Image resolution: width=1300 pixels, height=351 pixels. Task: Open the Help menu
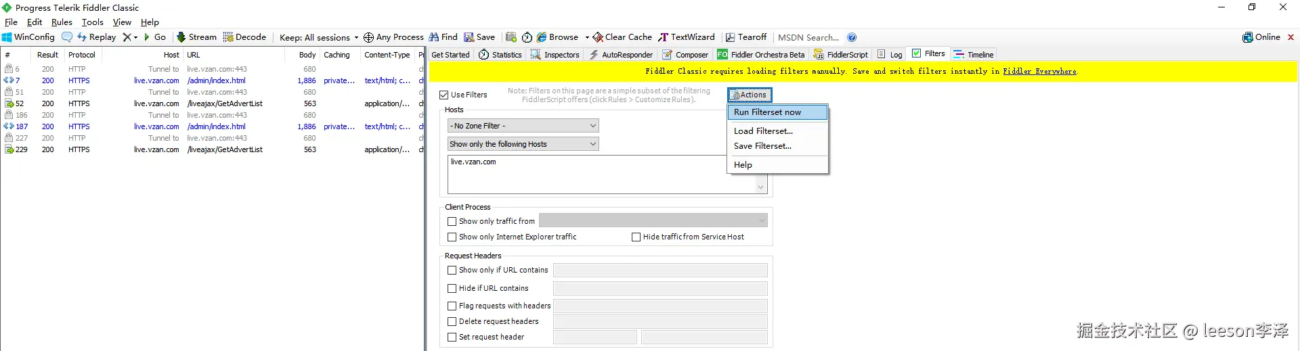point(150,22)
